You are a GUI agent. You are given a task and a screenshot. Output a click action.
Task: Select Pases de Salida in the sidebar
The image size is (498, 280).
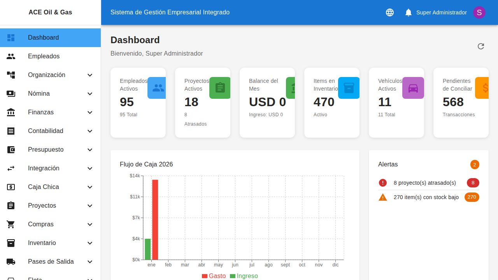(x=50, y=262)
